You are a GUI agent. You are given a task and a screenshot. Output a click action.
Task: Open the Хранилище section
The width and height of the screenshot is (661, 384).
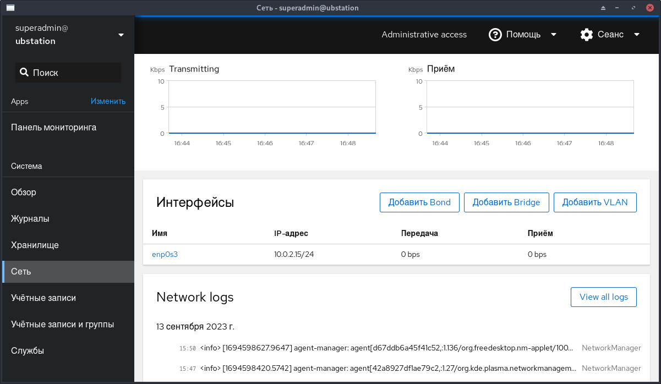[x=68, y=245]
